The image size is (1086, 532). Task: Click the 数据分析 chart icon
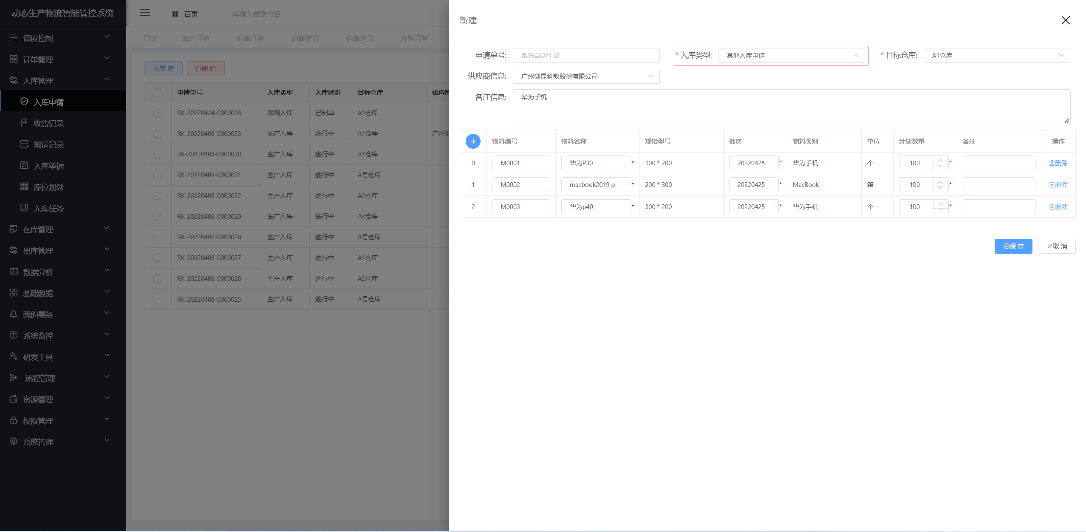[14, 272]
